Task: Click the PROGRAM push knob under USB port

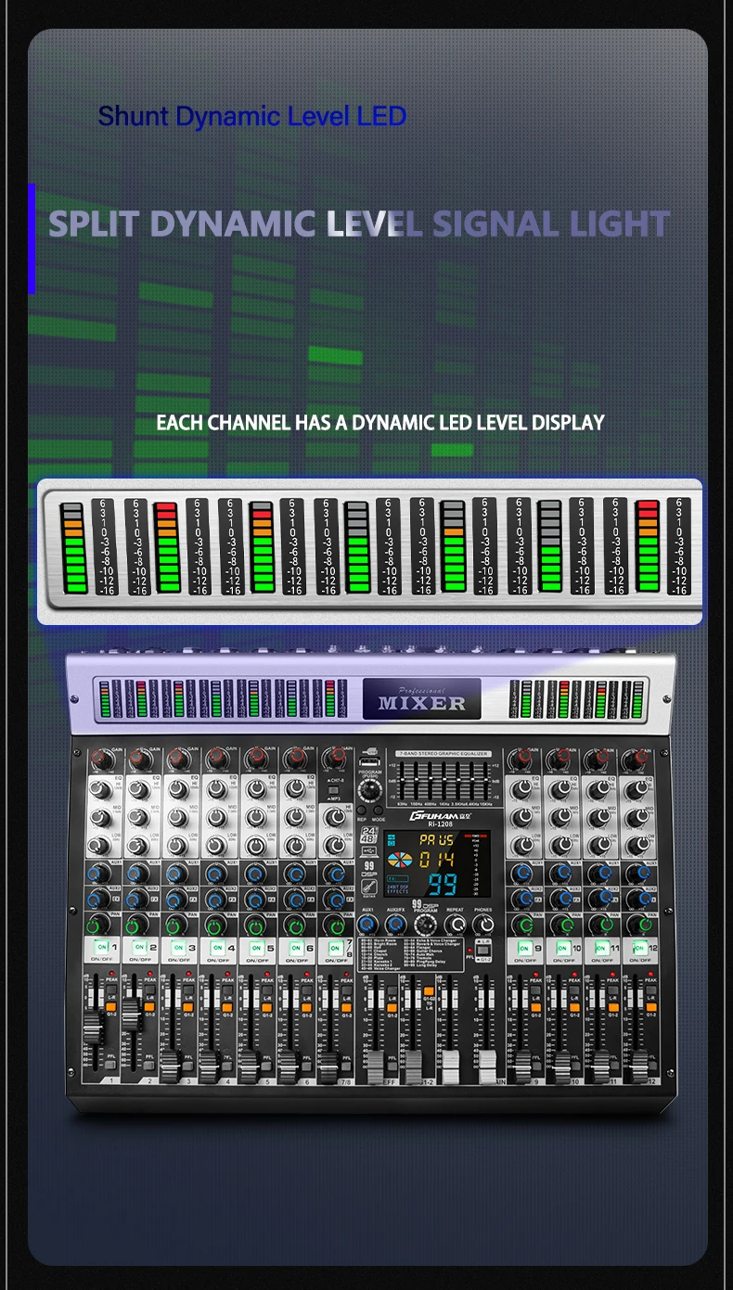Action: tap(371, 790)
